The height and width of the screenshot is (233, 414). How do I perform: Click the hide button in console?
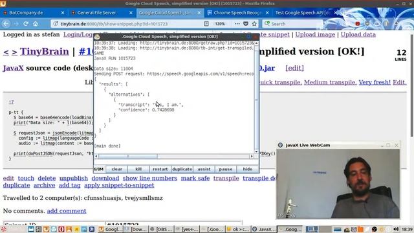point(247,169)
